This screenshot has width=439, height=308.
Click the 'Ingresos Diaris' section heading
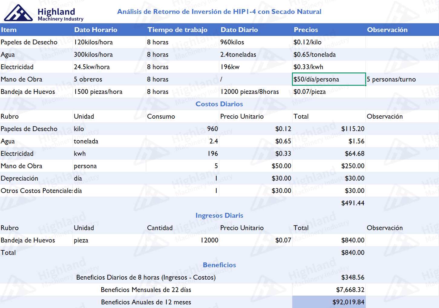pyautogui.click(x=219, y=216)
